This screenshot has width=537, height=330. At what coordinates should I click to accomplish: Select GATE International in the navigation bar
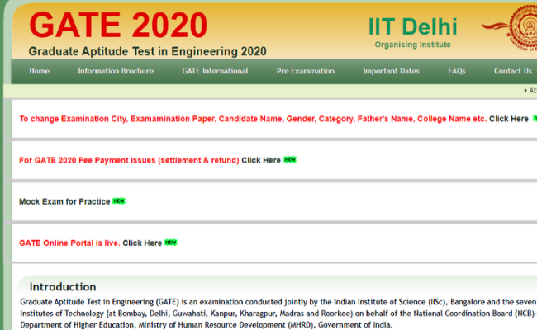215,71
